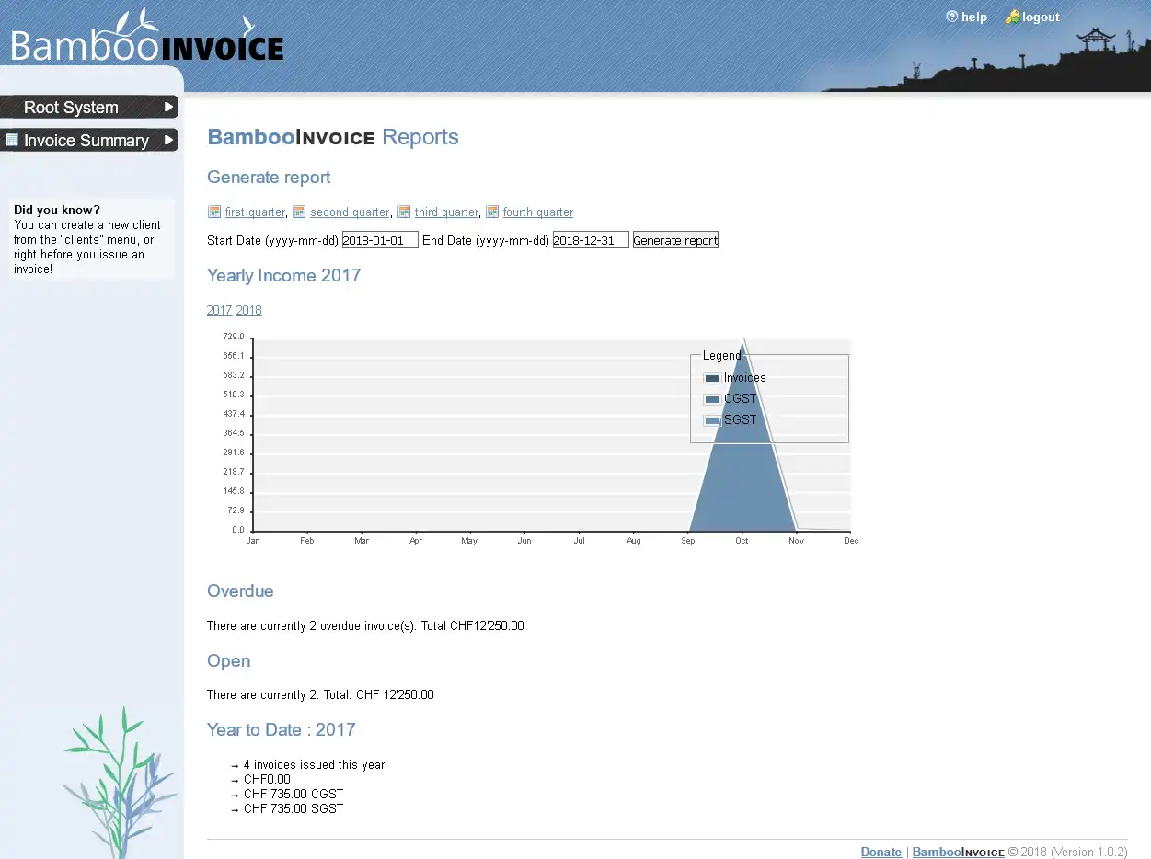Click the help question-mark icon

tap(951, 17)
